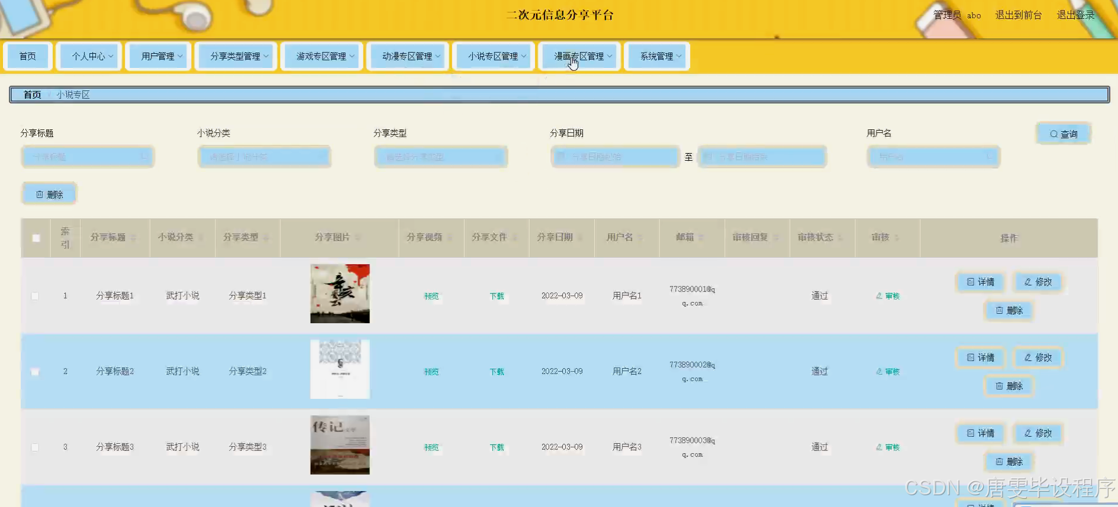Click the 审核 icon link for 用户名2
Screen dimensions: 1118x507
888,372
